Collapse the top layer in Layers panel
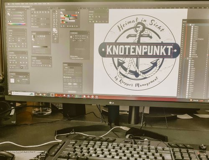Screen dimensions: 209x160 [188, 25]
